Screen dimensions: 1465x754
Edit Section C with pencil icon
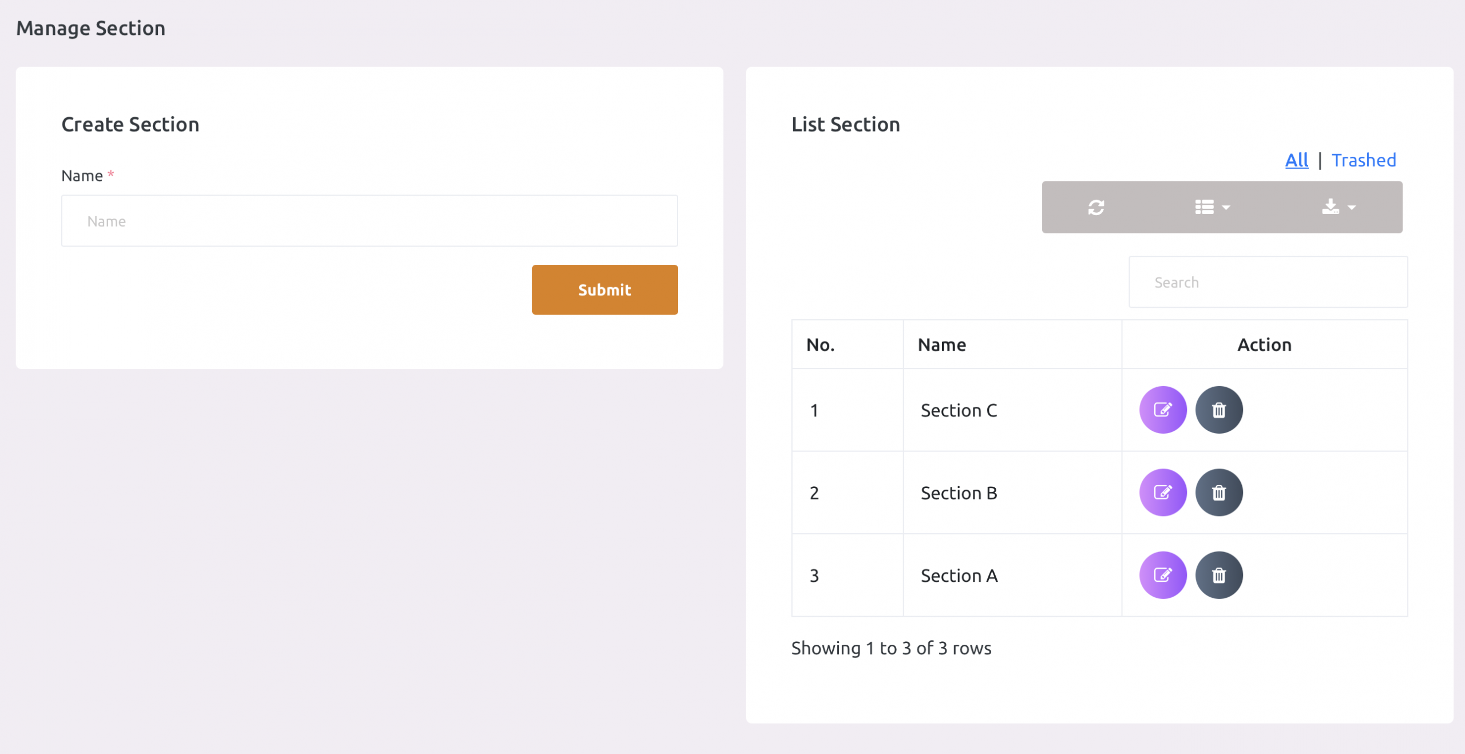[x=1162, y=410]
